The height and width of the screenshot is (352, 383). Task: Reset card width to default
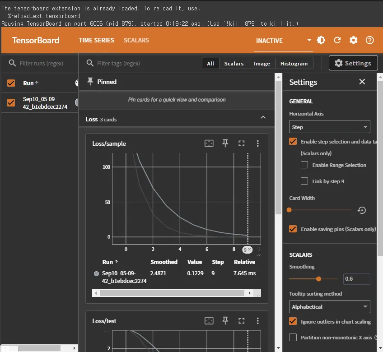[361, 210]
